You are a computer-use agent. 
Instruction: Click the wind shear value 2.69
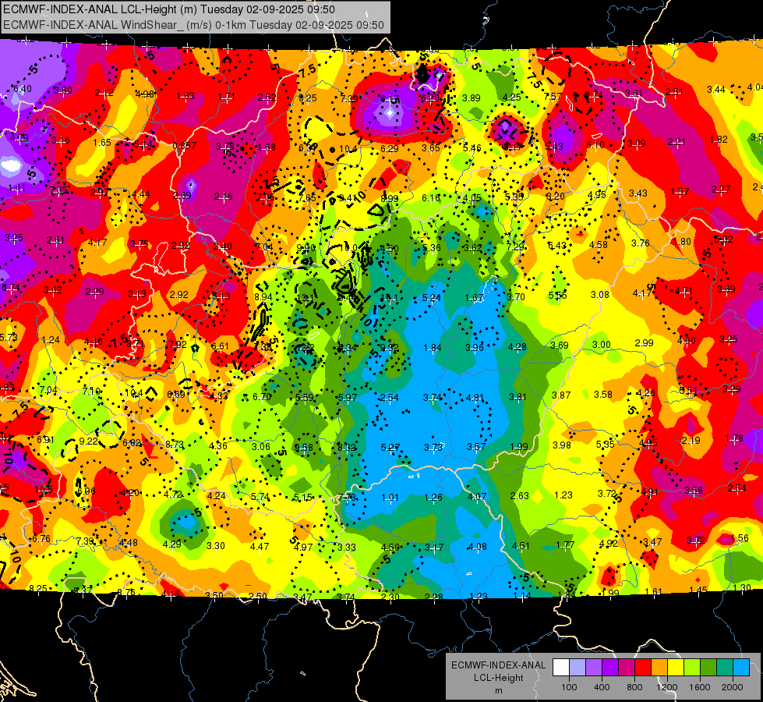[x=182, y=196]
